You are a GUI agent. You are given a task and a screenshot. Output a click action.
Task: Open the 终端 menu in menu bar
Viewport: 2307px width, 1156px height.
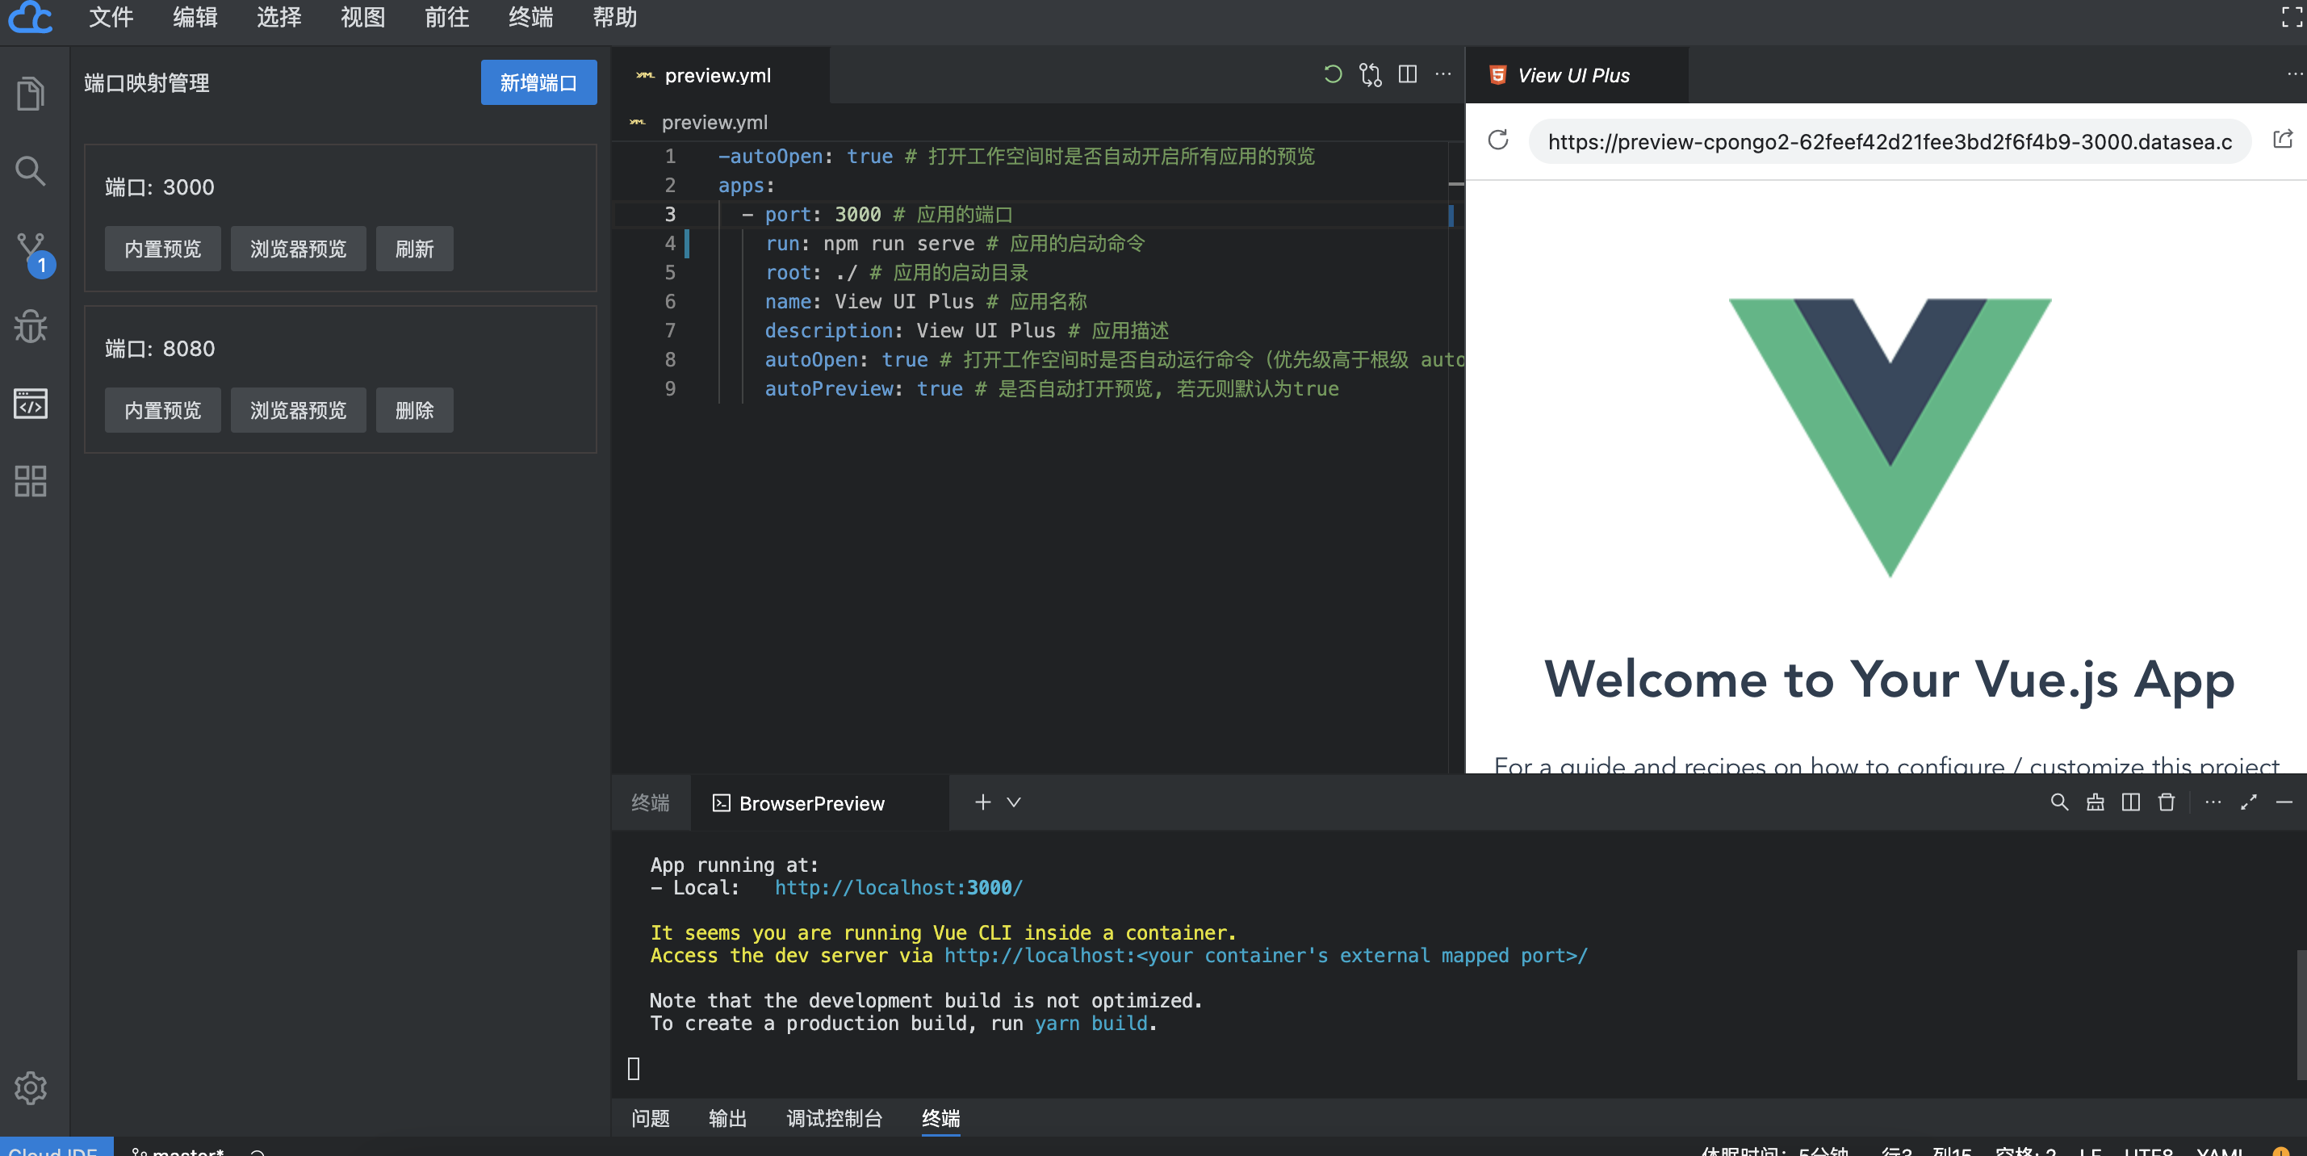click(x=530, y=17)
